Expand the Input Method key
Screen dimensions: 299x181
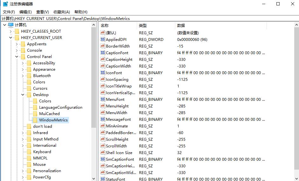tap(23, 139)
